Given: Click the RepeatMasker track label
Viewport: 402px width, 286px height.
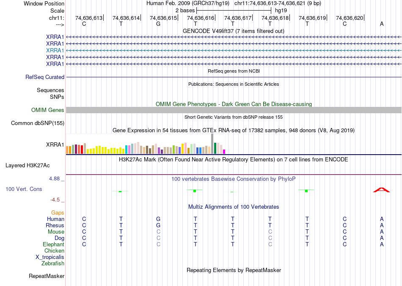Looking at the screenshot, I should [x=47, y=276].
